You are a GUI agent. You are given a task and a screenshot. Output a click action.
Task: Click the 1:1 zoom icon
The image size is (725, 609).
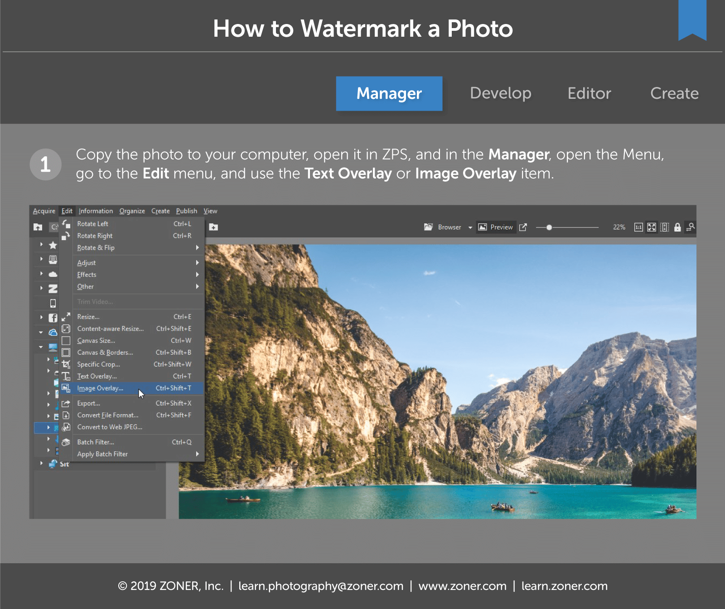click(638, 227)
